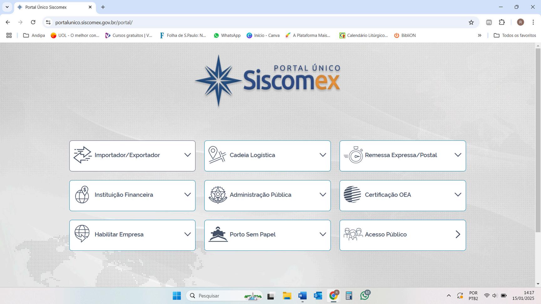Expand the Importador/Exportador chevron

pos(188,155)
